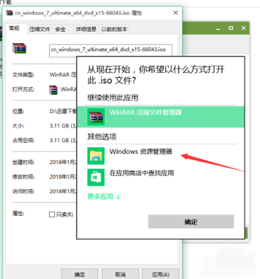Open the 安全 tab
Image resolution: width=260 pixels, height=279 pixels.
click(60, 29)
